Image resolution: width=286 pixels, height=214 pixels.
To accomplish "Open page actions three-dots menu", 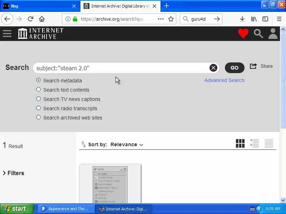I will (x=161, y=19).
